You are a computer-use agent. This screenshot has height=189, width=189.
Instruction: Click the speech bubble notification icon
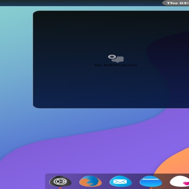118,60
